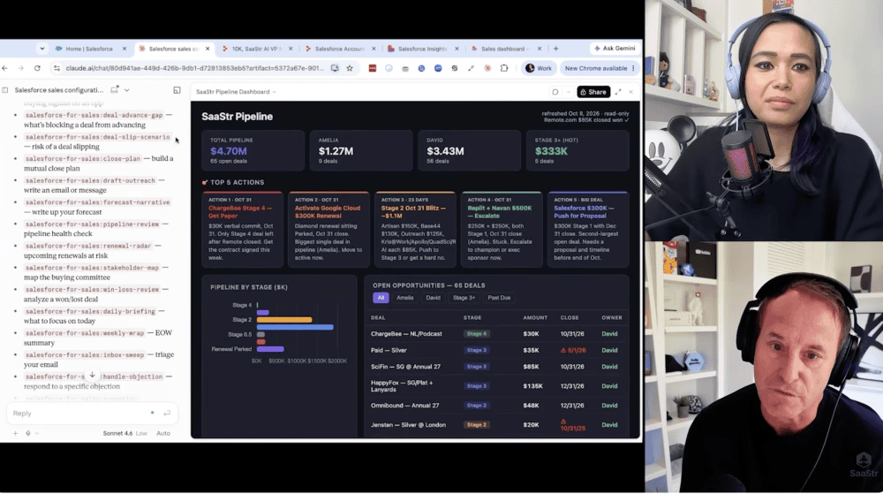The image size is (883, 494).
Task: Click the SciFin — SG @ Annual 27 deal
Action: [x=405, y=367]
